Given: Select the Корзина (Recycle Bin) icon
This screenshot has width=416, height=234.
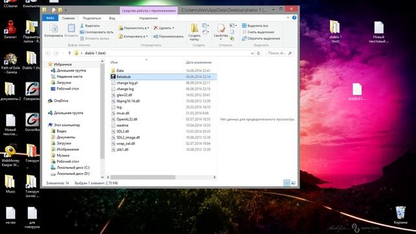Looking at the screenshot, I should (400, 215).
